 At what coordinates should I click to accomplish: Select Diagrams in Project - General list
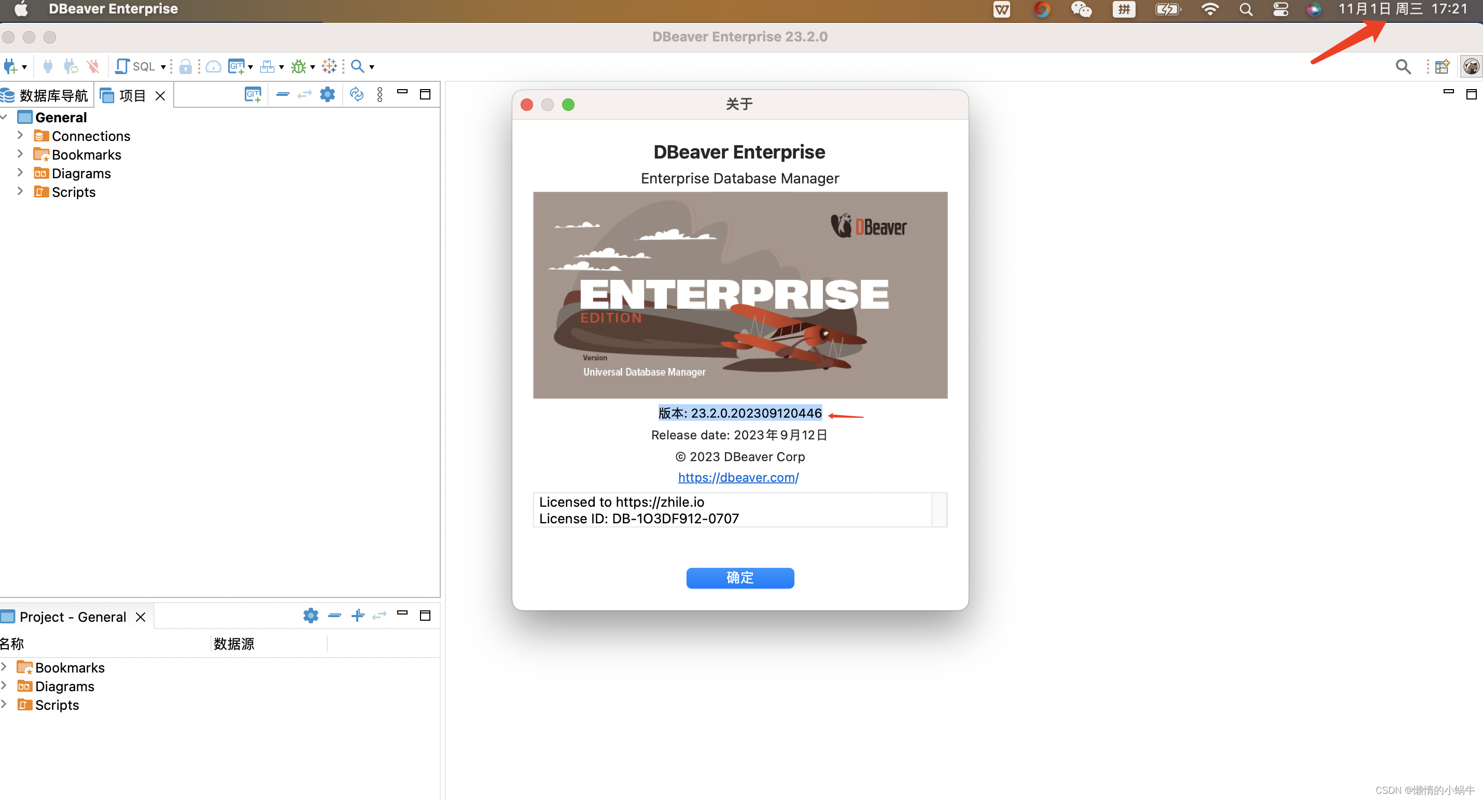pyautogui.click(x=56, y=686)
